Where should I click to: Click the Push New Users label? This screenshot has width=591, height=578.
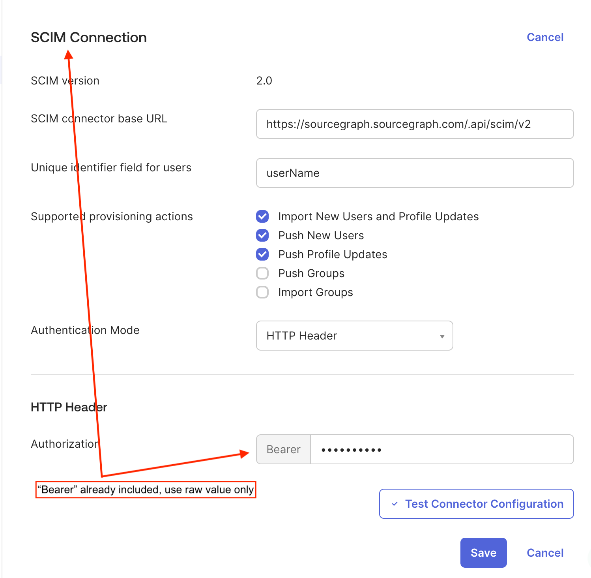coord(321,235)
